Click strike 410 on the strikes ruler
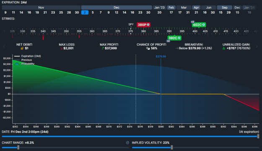 tap(215, 31)
